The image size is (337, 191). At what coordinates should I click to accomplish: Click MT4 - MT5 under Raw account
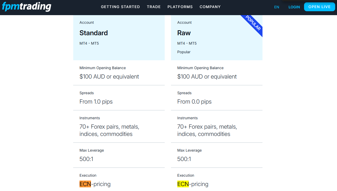point(187,43)
